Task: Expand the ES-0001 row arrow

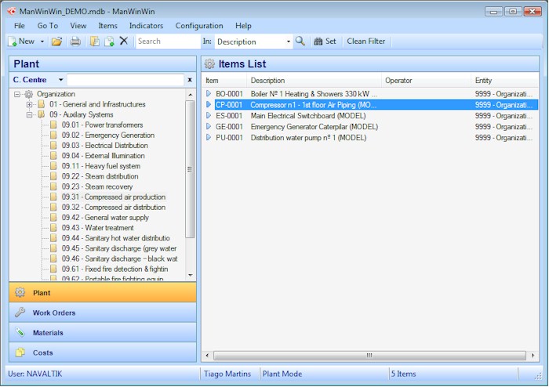Action: (x=209, y=115)
